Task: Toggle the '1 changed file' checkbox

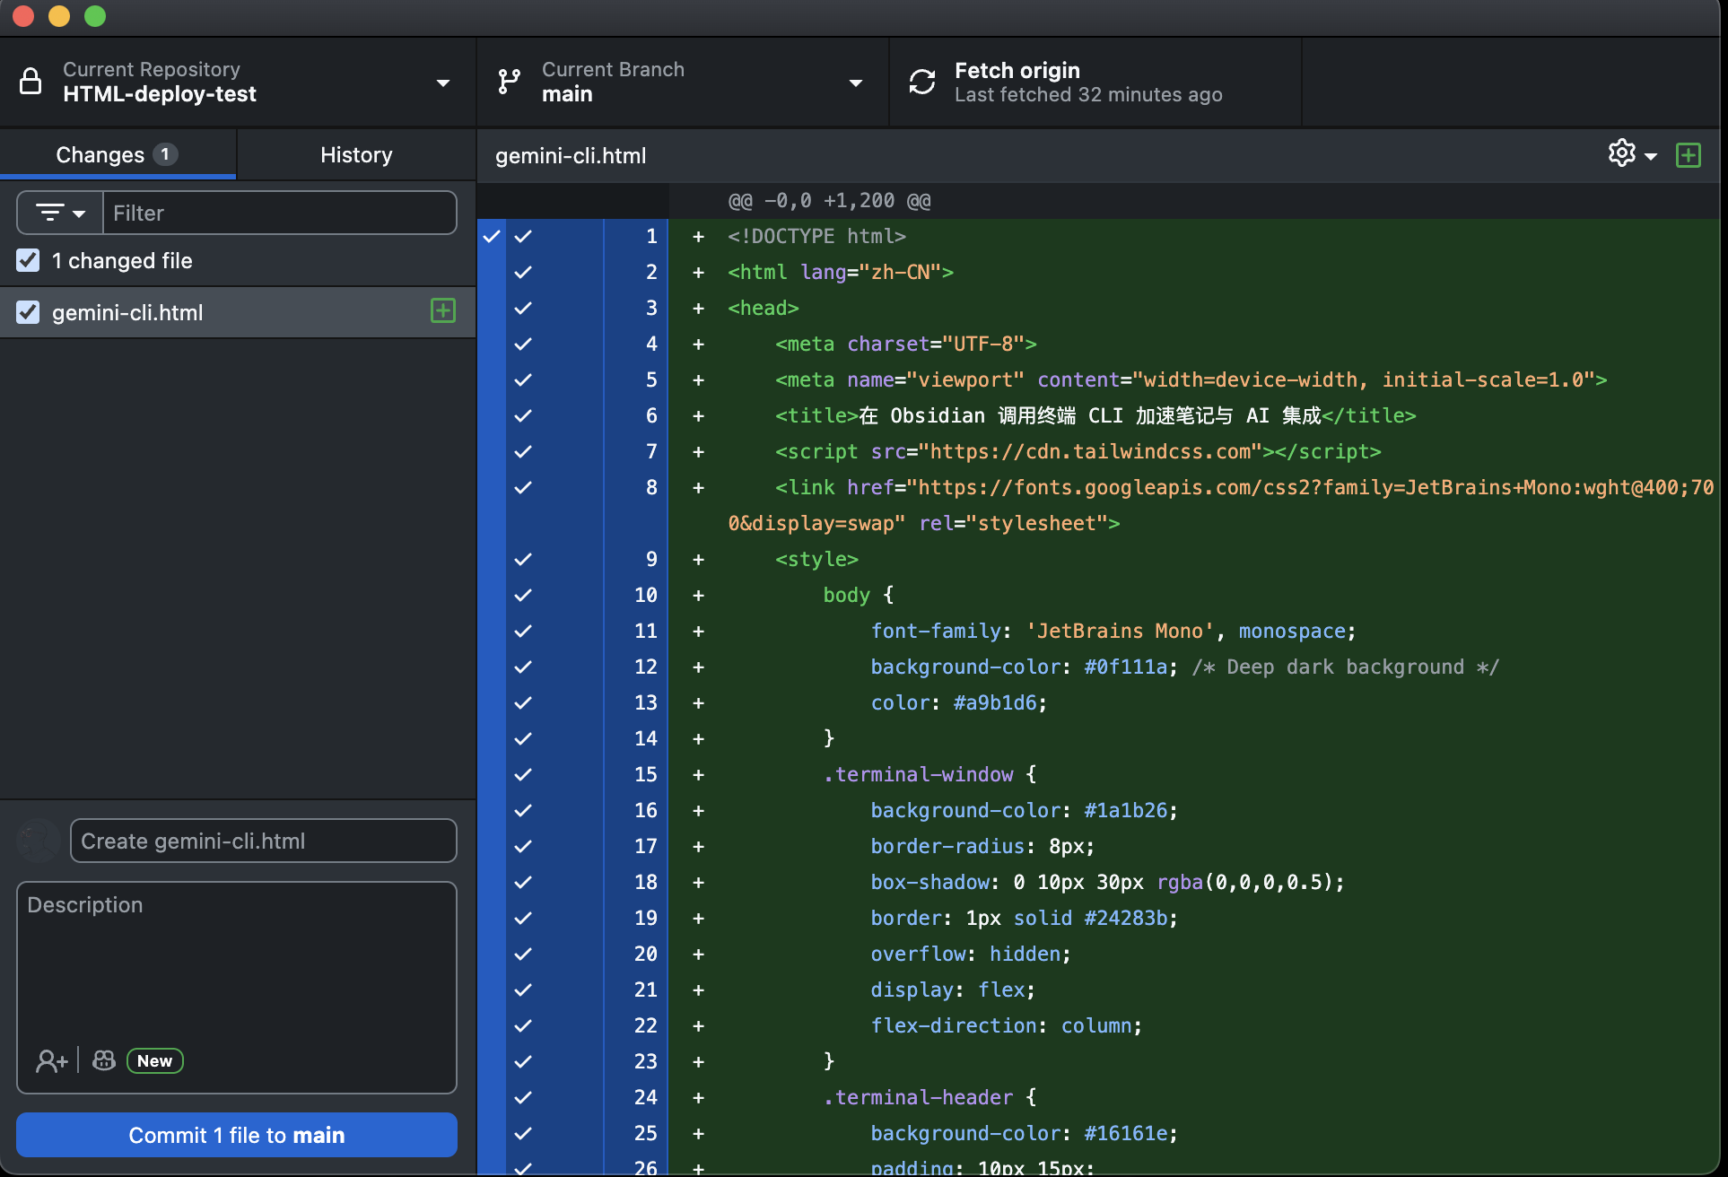Action: click(x=28, y=260)
